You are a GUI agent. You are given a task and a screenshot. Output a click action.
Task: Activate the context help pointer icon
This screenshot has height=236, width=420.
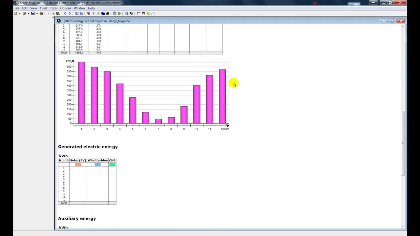[131, 13]
